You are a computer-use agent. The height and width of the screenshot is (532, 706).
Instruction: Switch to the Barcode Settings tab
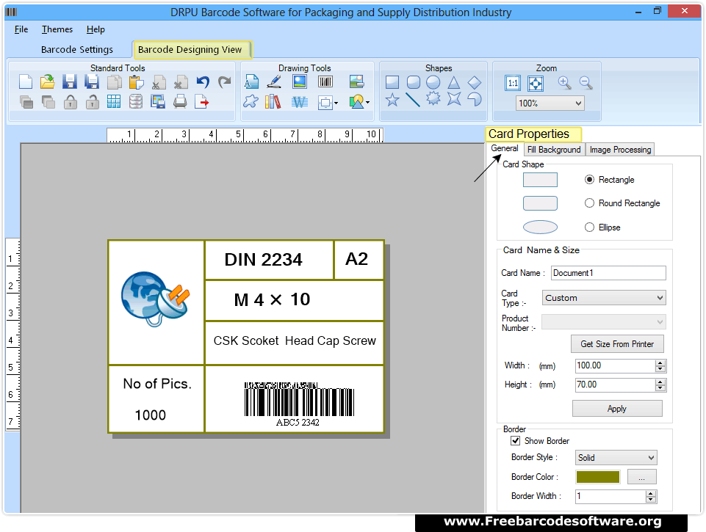tap(77, 49)
